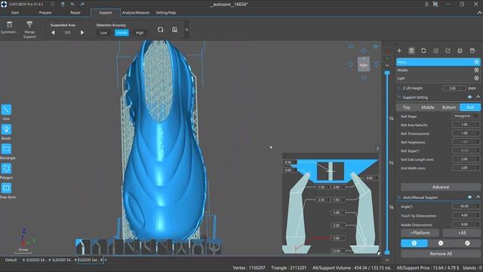Collapse the Auto/Manual Support section
The image size is (483, 272).
pos(478,197)
